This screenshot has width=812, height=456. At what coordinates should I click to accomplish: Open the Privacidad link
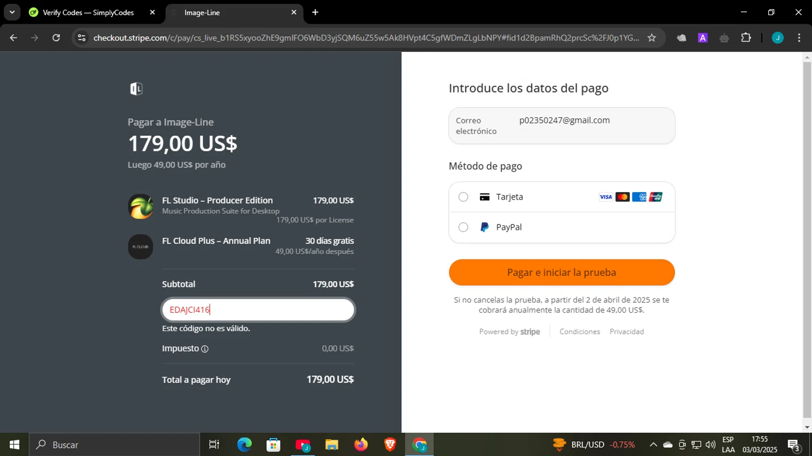[627, 332]
